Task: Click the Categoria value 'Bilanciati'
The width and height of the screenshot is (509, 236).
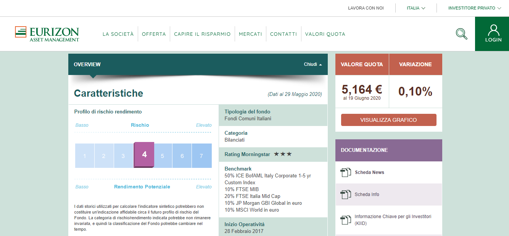Action: pos(235,140)
